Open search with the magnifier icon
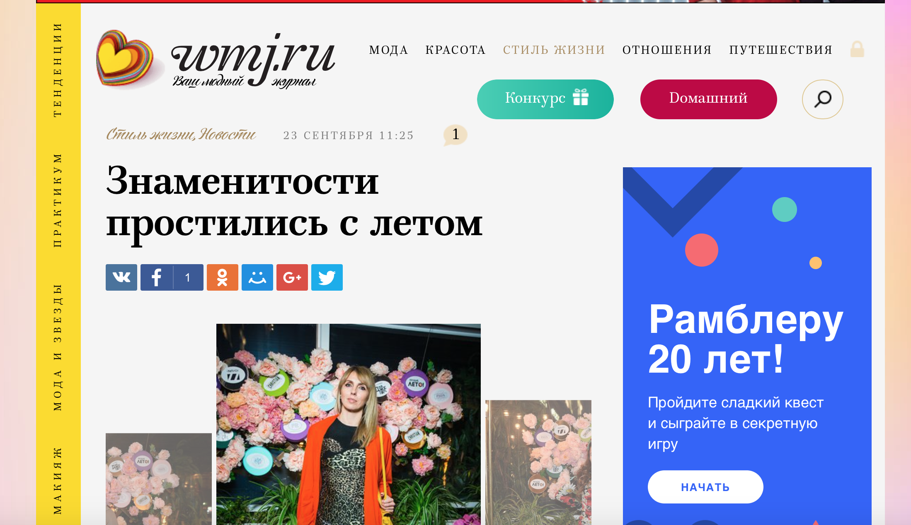This screenshot has width=911, height=525. tap(823, 99)
